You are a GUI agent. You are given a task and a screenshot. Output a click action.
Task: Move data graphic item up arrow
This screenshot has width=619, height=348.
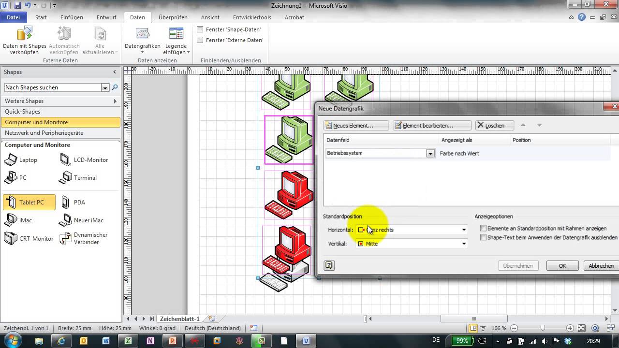tap(523, 125)
